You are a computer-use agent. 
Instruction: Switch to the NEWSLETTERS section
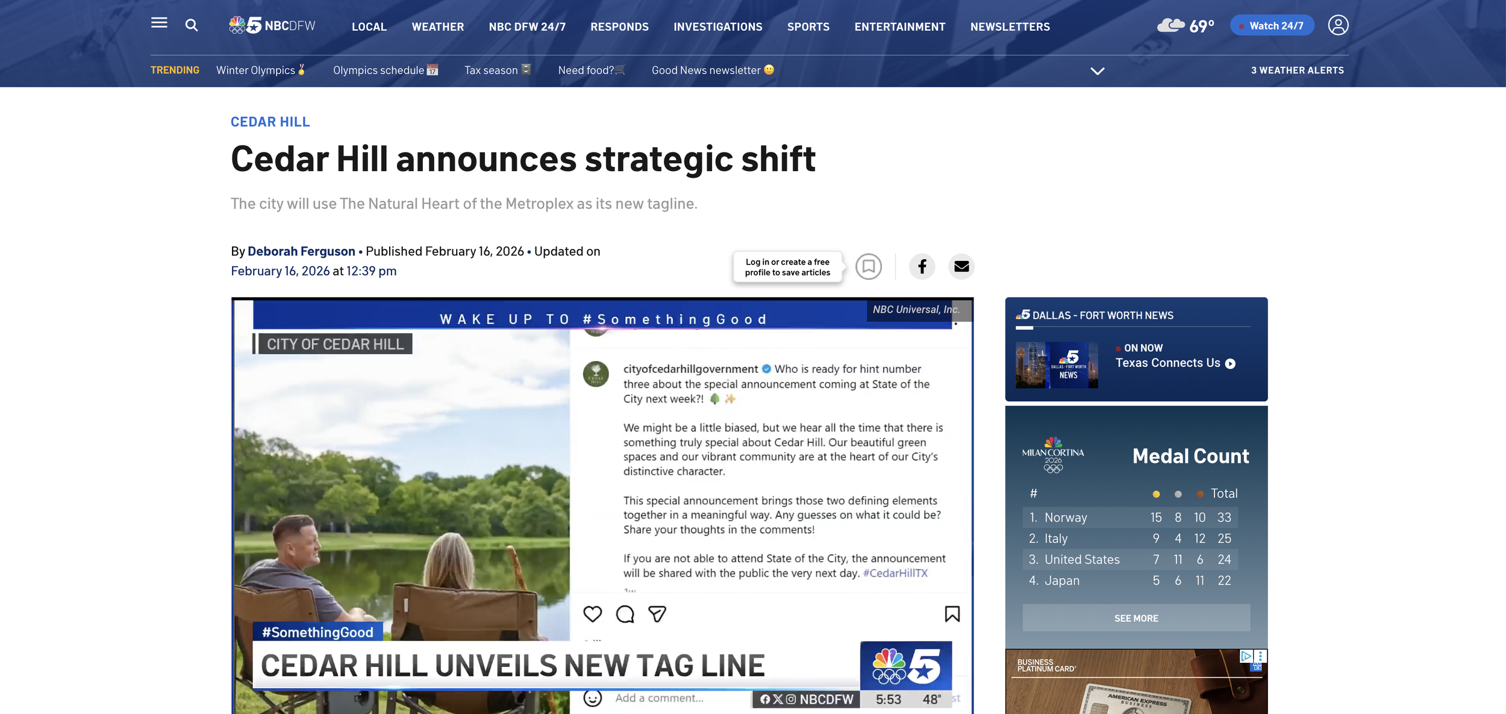coord(1010,27)
